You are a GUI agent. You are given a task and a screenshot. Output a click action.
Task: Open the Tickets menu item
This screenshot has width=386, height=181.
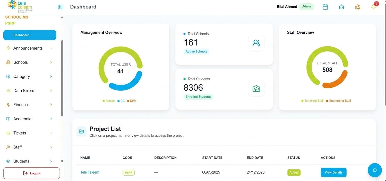30,133
